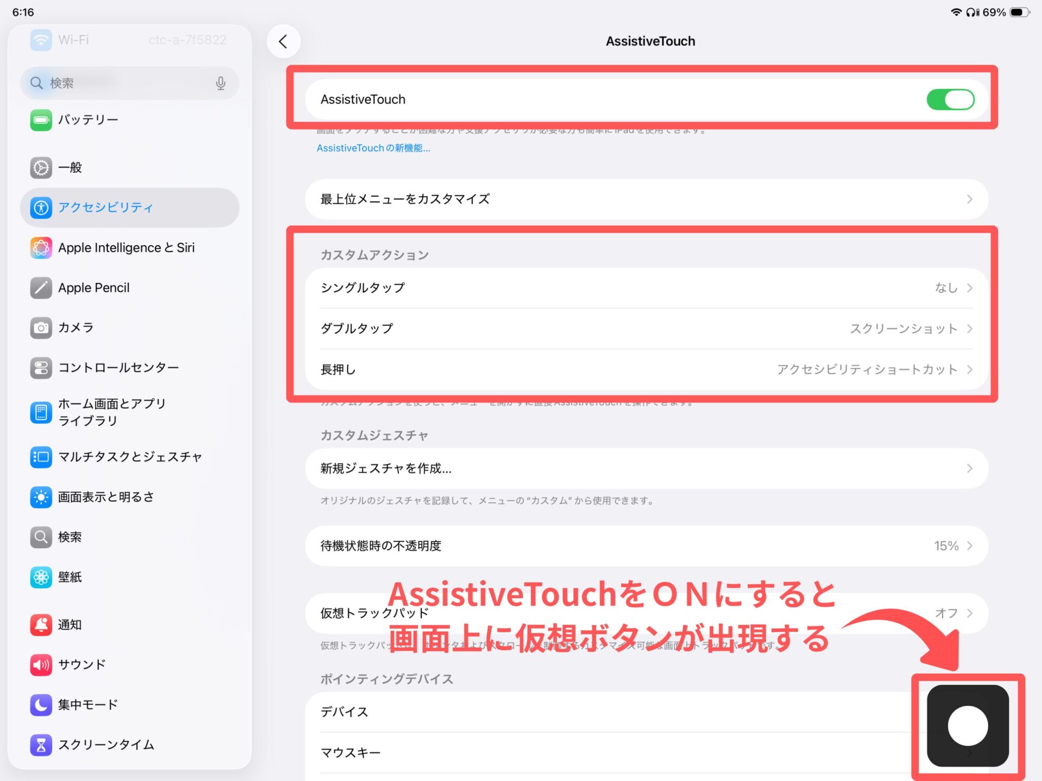
Task: Open サウンド settings in sidebar
Action: [x=81, y=664]
